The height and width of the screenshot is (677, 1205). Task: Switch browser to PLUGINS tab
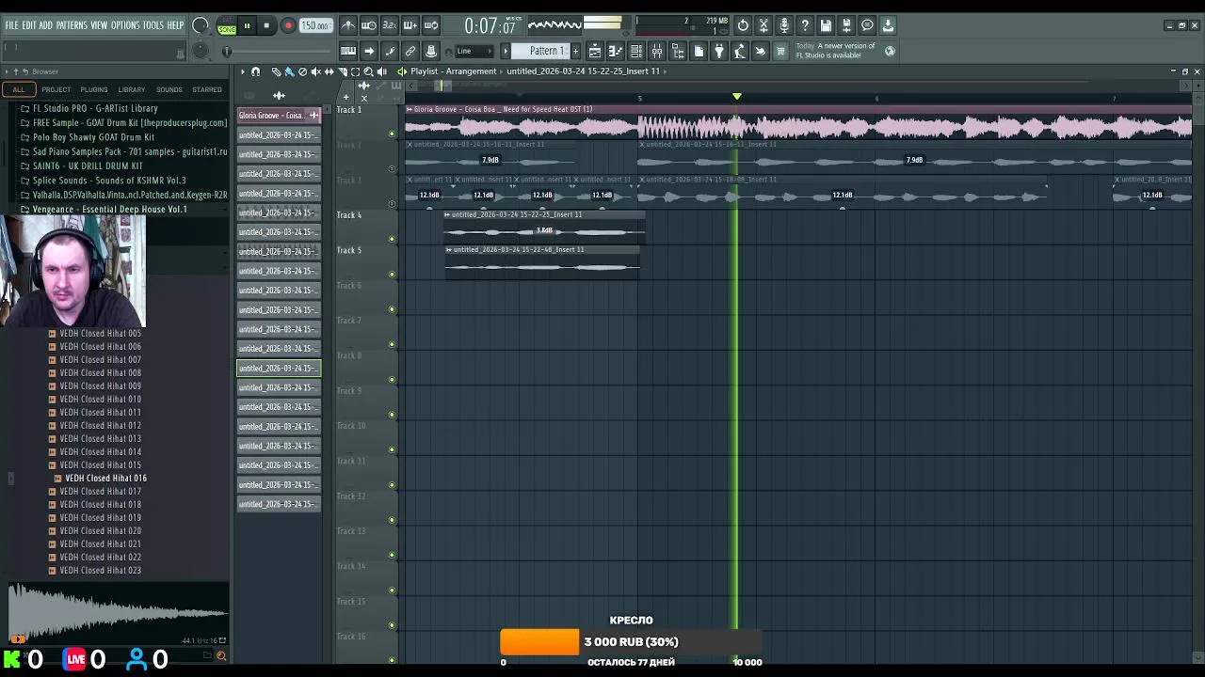pos(94,89)
